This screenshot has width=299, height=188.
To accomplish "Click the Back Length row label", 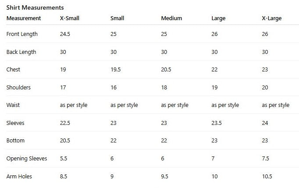I will (x=21, y=52).
